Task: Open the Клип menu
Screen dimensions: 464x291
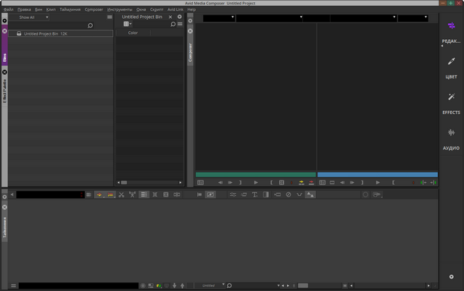Action: click(x=51, y=9)
